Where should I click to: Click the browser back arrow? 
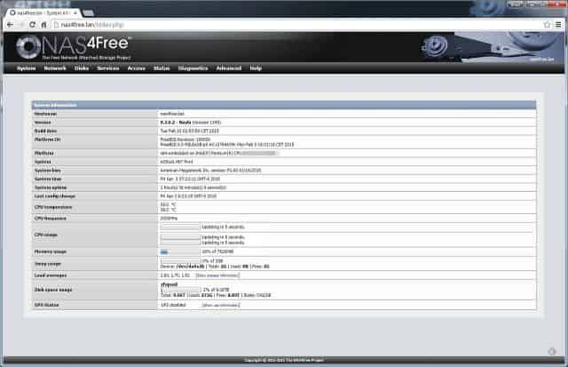pos(9,25)
